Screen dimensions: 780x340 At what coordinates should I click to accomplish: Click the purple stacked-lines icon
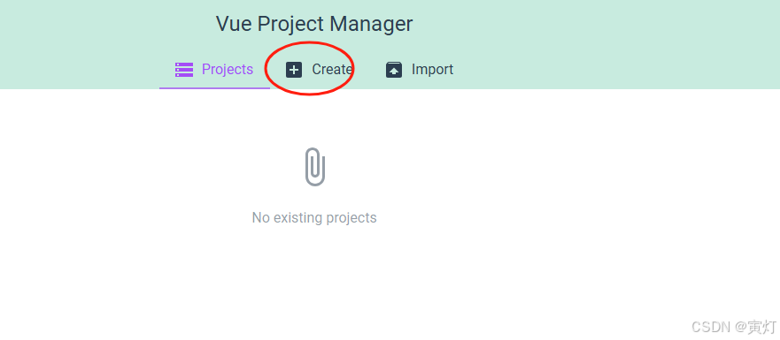pos(183,70)
